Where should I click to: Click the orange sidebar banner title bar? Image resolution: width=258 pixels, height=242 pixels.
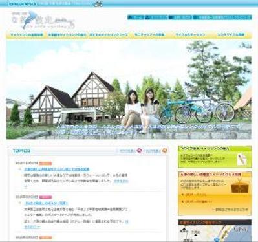click(x=215, y=174)
